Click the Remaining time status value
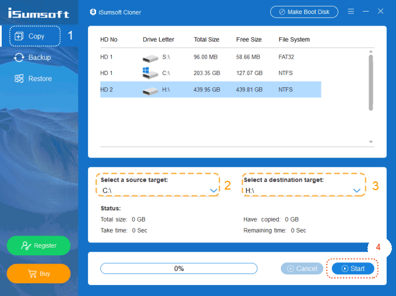This screenshot has width=396, height=296. click(x=298, y=230)
